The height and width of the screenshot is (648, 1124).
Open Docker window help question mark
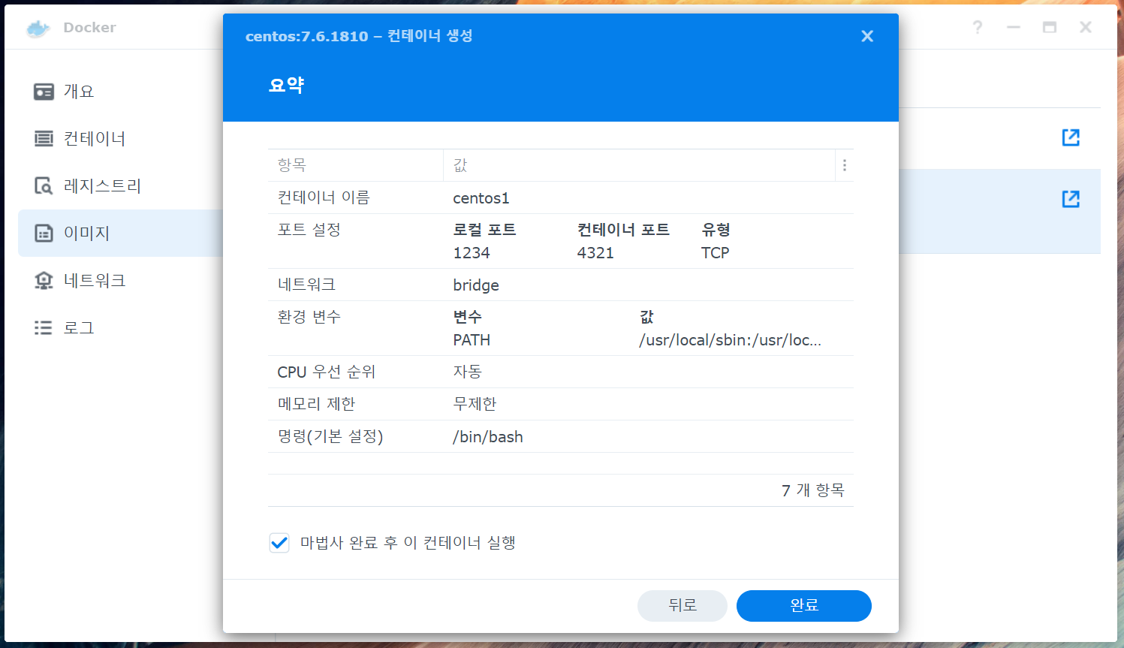click(x=978, y=28)
